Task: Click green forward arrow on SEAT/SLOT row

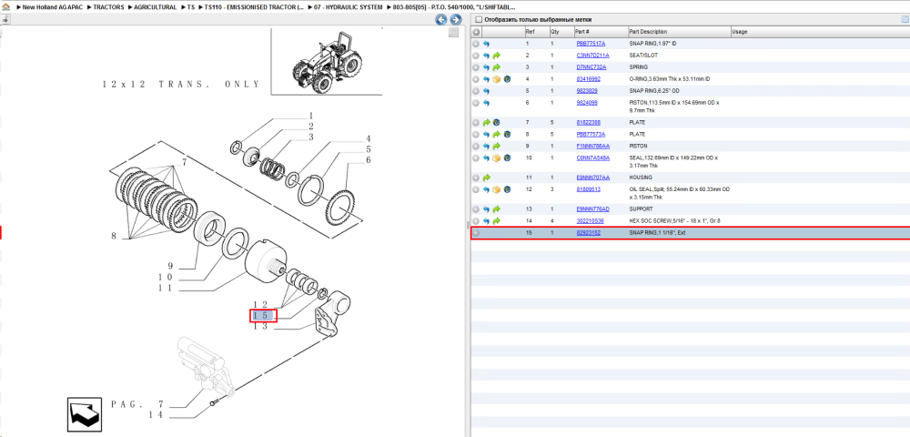Action: pyautogui.click(x=496, y=56)
